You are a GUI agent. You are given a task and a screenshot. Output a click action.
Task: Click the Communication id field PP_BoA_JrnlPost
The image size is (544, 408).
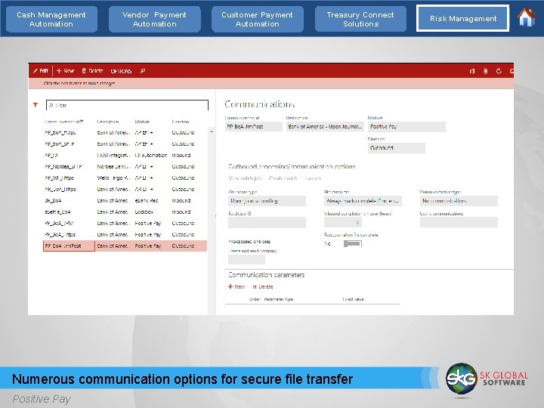(254, 127)
